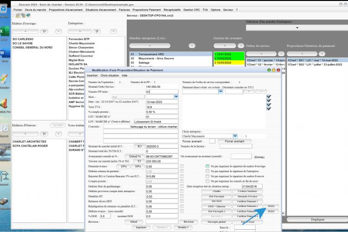Open the Gestion CRC menu
Image resolution: width=348 pixels, height=232 pixels.
(x=192, y=10)
